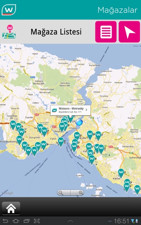Tap the in-app home button
Image resolution: width=141 pixels, height=225 pixels.
click(x=11, y=208)
